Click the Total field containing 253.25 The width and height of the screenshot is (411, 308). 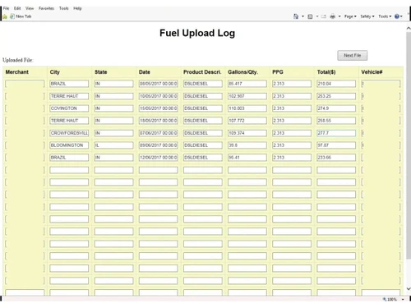coord(336,96)
